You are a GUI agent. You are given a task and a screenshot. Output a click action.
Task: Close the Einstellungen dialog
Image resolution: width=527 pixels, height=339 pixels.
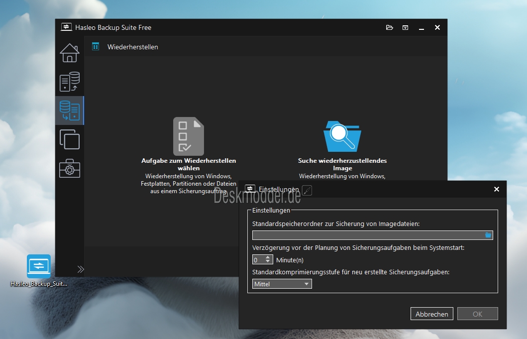(497, 189)
